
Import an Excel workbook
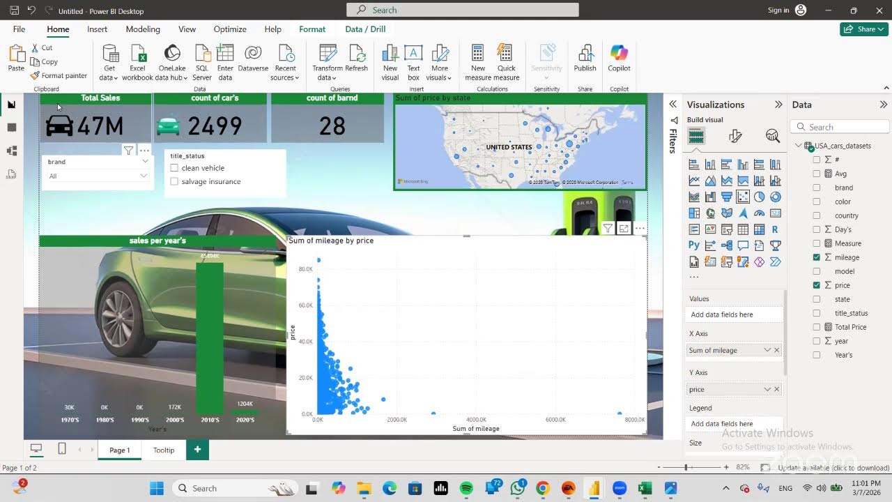[x=138, y=63]
